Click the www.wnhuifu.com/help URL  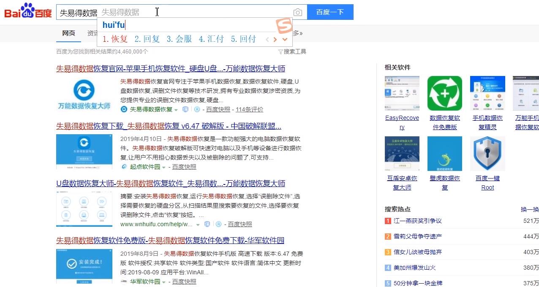[x=156, y=224]
